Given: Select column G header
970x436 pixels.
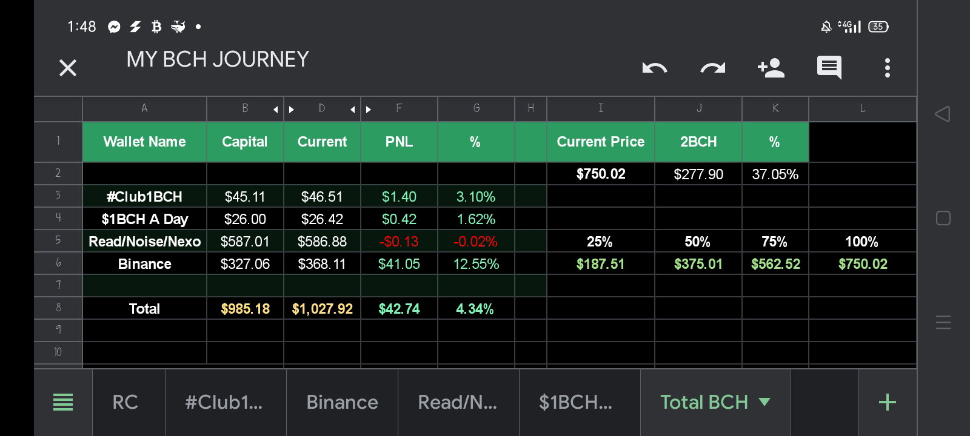Looking at the screenshot, I should tap(477, 108).
